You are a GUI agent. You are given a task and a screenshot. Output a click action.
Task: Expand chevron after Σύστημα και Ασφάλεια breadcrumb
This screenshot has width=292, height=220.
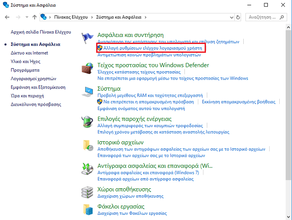click(x=145, y=17)
